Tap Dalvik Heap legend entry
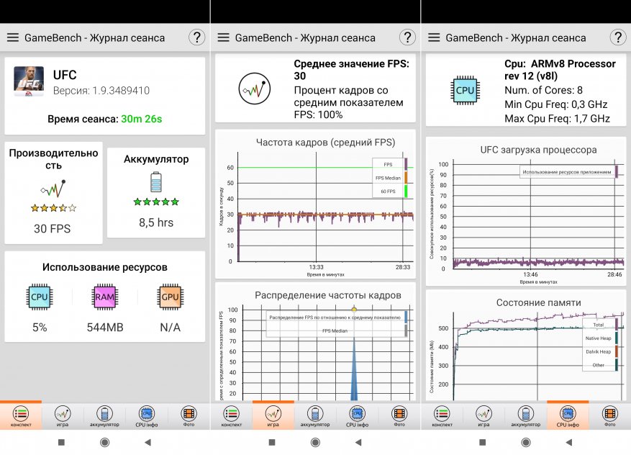 pyautogui.click(x=598, y=351)
